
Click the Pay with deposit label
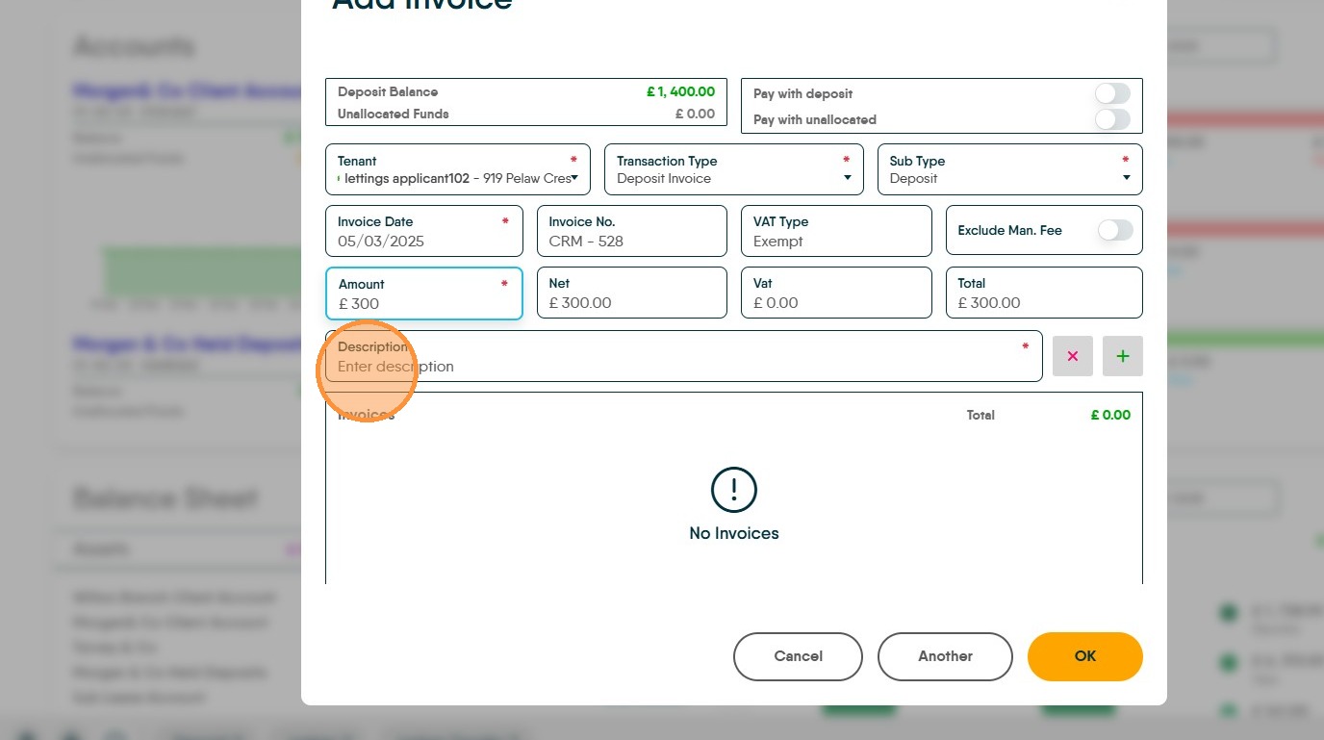802,94
